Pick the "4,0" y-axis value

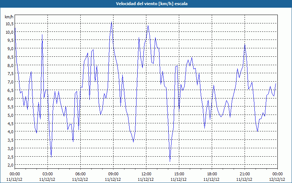(10, 132)
